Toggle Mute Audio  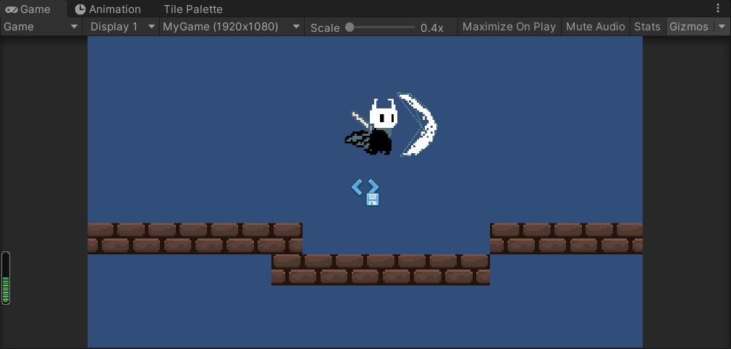596,27
